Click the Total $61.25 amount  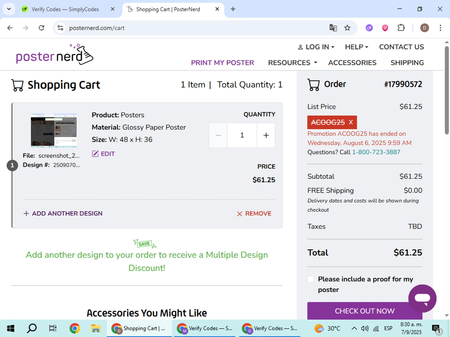pos(408,253)
